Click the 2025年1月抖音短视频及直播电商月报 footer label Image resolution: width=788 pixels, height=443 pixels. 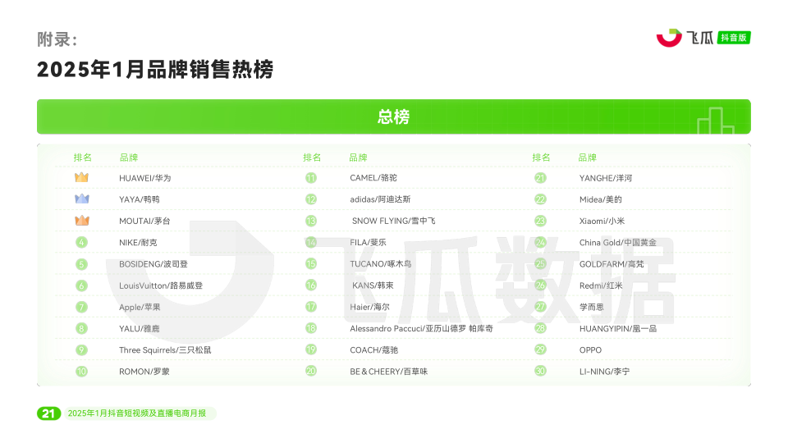137,413
